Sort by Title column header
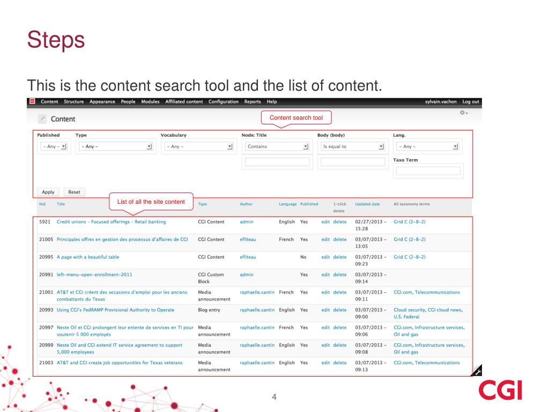Screen dimensions: 549x412 click(x=61, y=204)
